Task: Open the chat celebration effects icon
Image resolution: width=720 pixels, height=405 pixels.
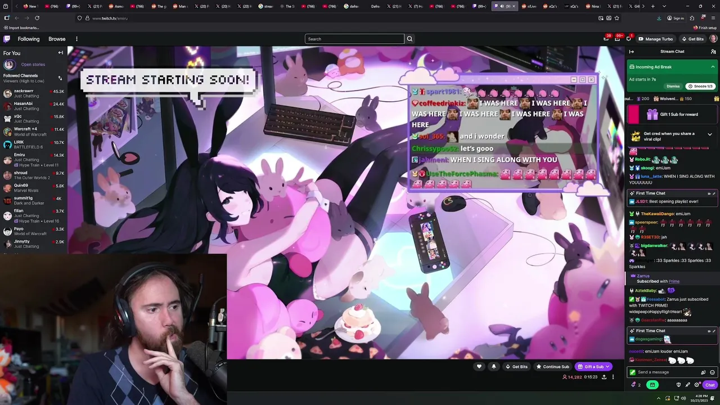Action: point(703,372)
